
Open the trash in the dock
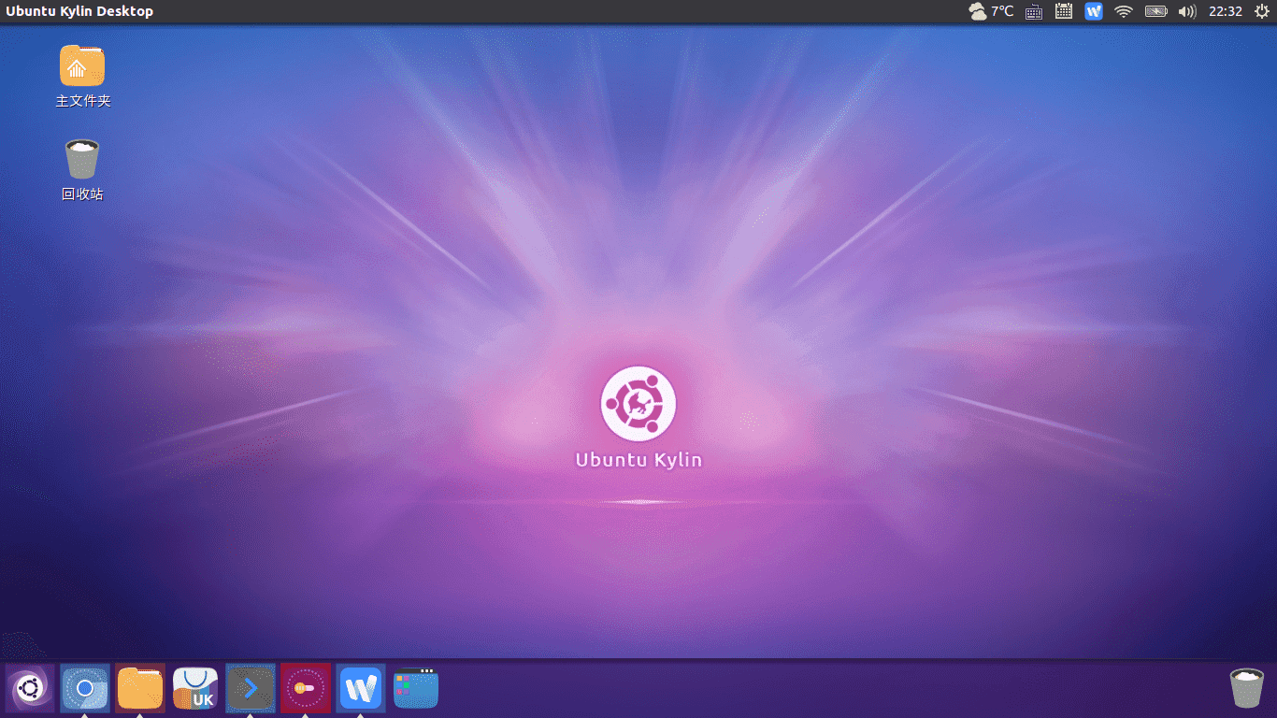point(1246,688)
